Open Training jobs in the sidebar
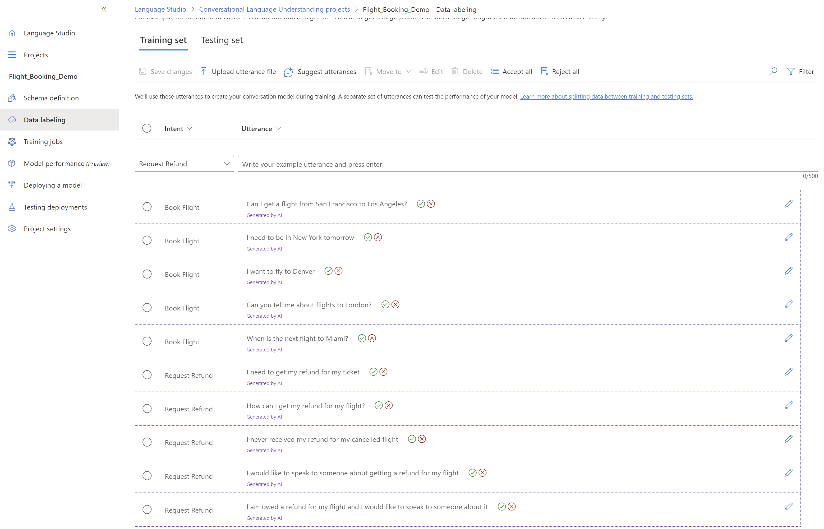 click(43, 142)
